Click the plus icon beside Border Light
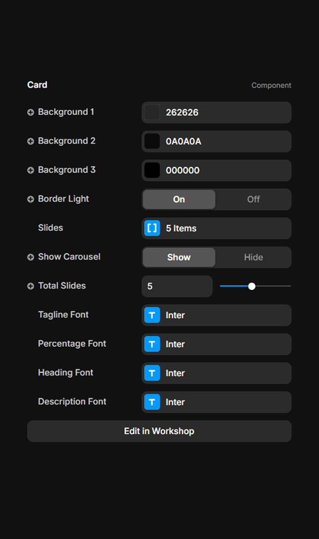 pyautogui.click(x=31, y=199)
